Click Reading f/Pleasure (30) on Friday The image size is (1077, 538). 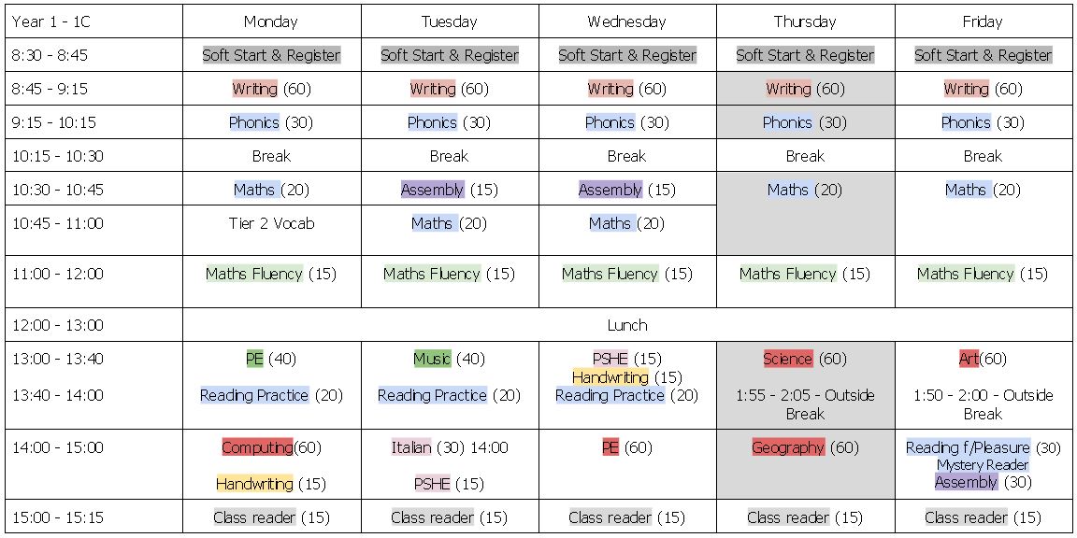983,447
